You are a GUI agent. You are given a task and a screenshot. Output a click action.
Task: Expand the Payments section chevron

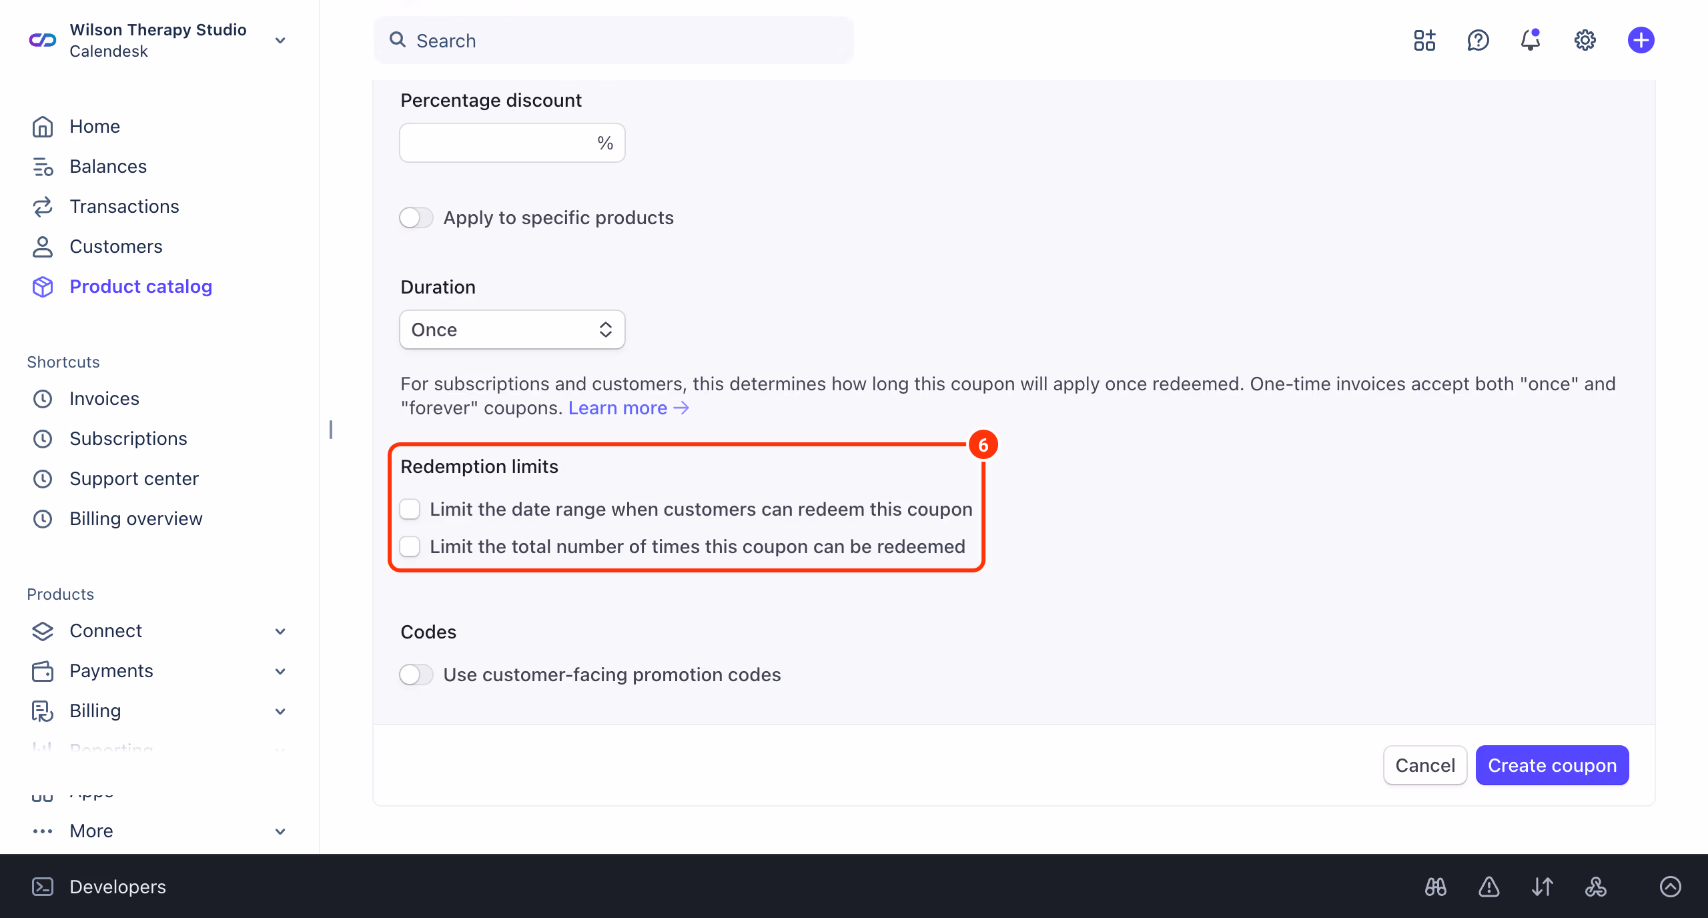[x=281, y=671]
